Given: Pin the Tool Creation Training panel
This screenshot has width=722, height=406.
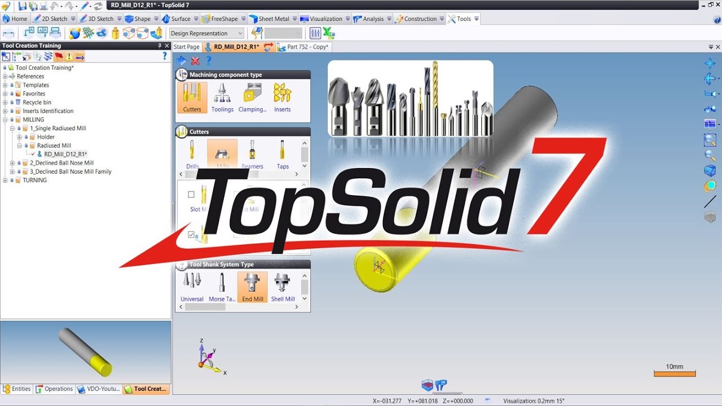Looking at the screenshot, I should pos(160,46).
